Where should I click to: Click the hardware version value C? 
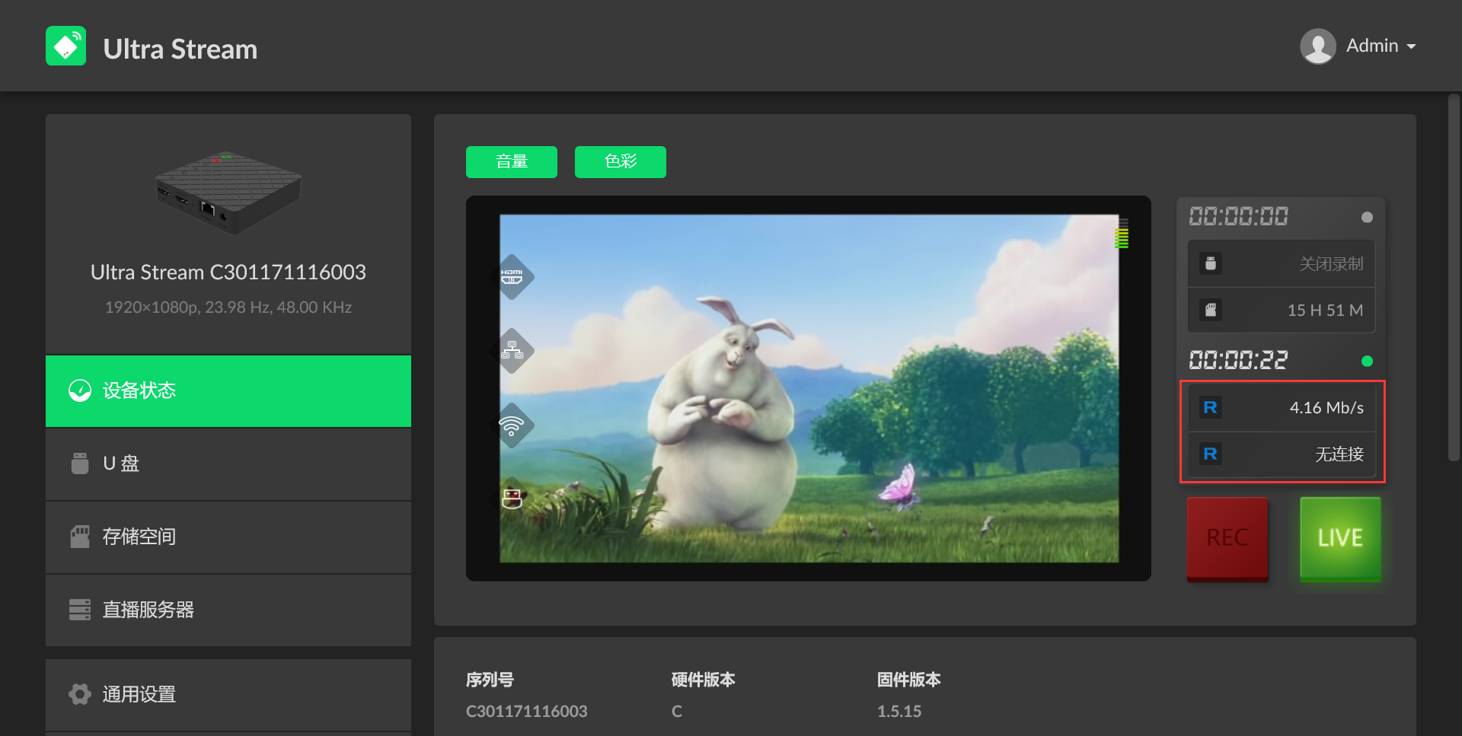click(677, 712)
